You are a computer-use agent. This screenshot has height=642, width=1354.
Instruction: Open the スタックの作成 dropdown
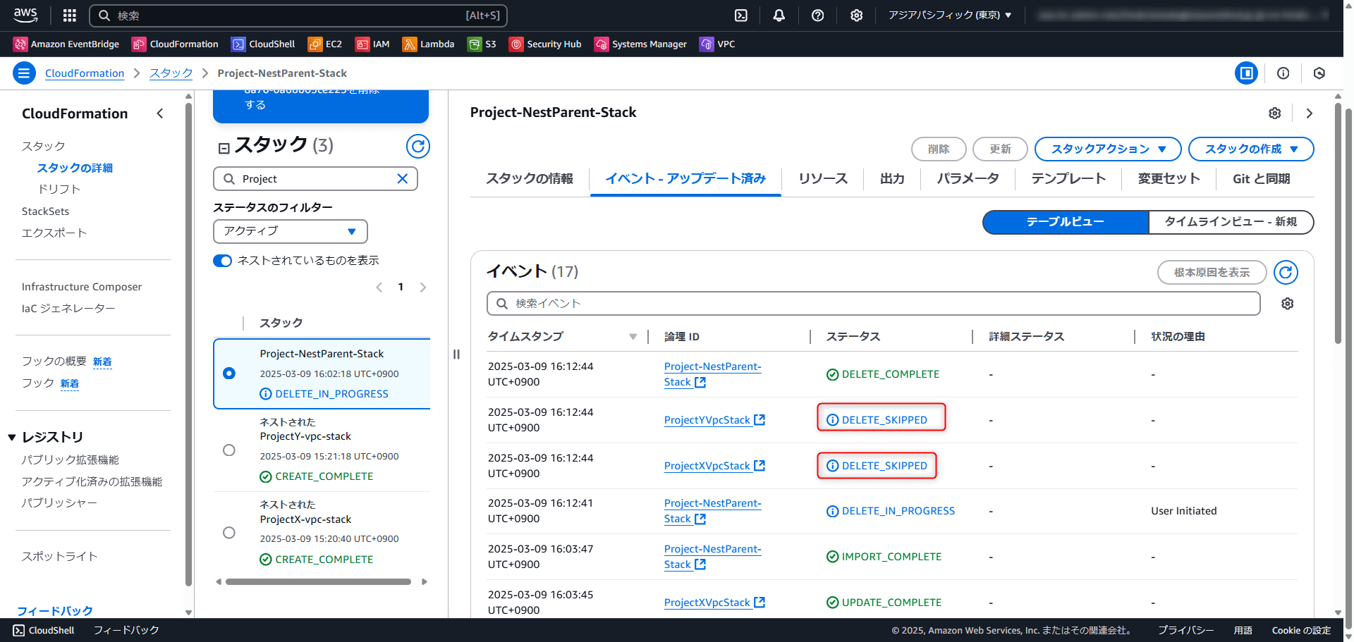click(x=1251, y=149)
